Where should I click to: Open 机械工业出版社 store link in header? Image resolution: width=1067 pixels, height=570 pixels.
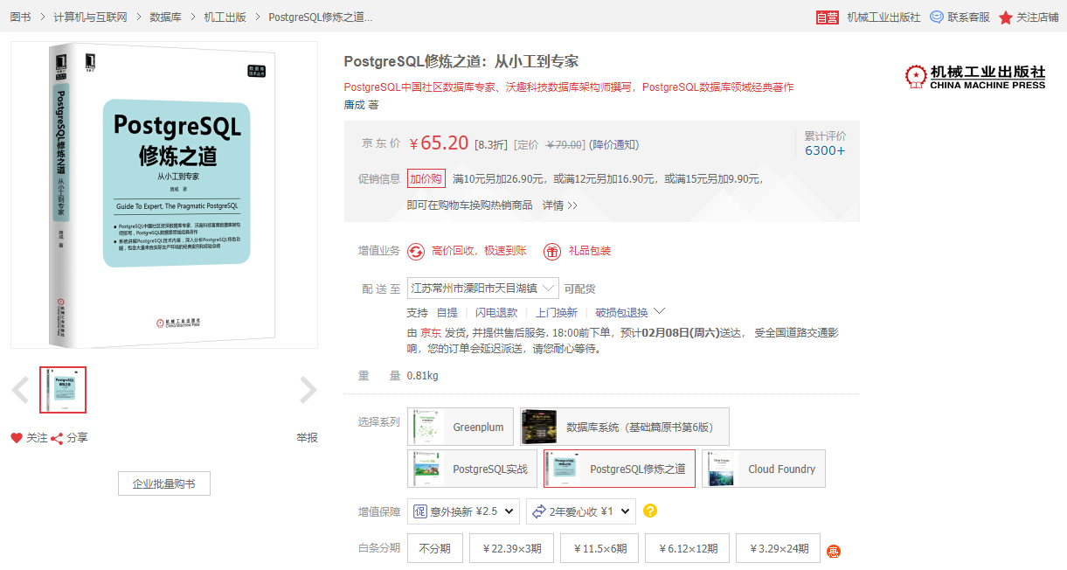[x=883, y=17]
